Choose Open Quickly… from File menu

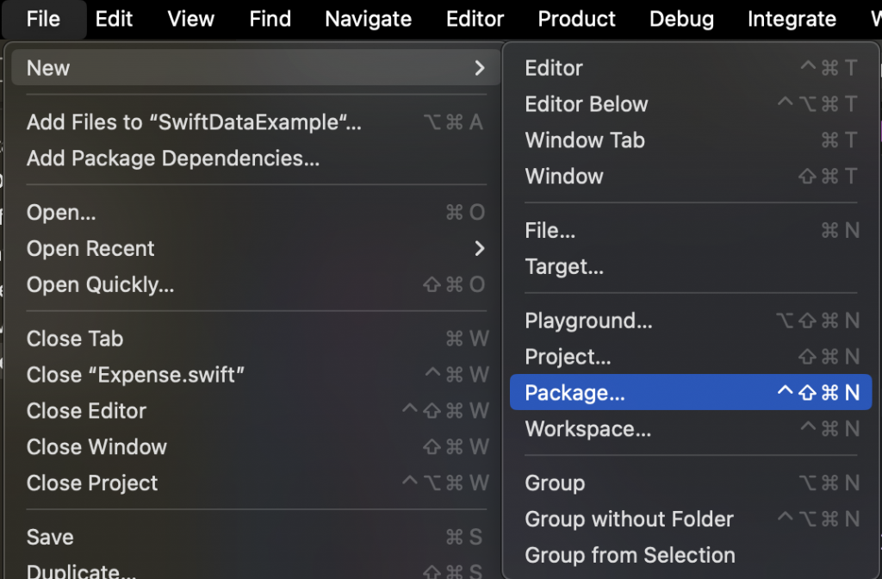tap(100, 285)
